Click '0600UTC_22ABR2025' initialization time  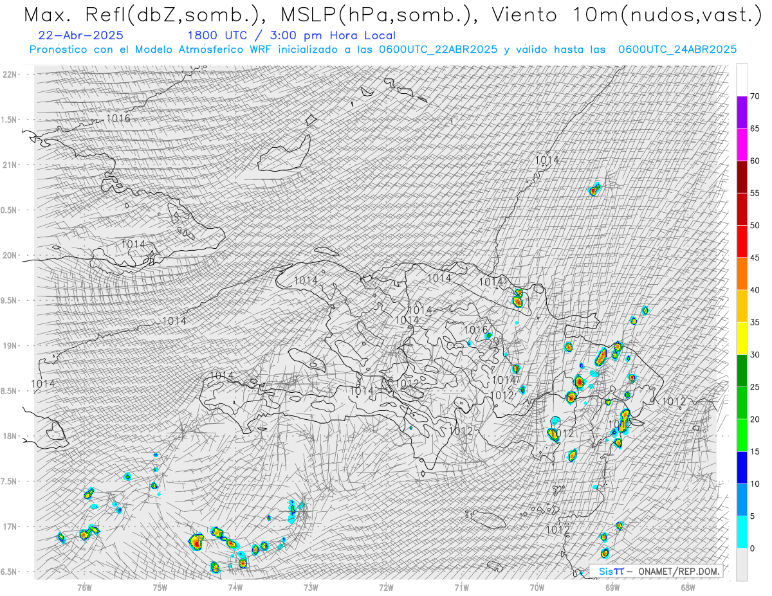click(x=438, y=50)
